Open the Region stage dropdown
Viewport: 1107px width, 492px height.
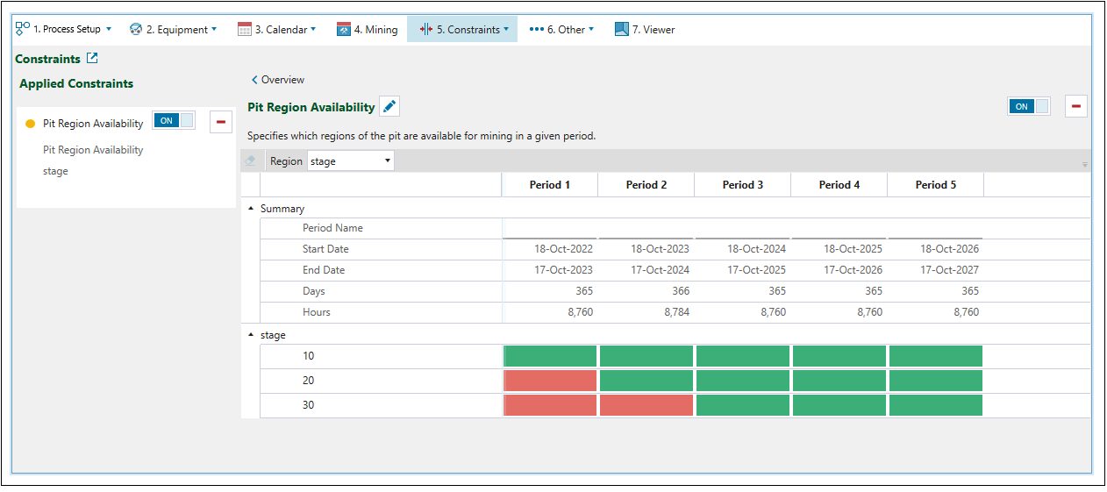point(351,161)
